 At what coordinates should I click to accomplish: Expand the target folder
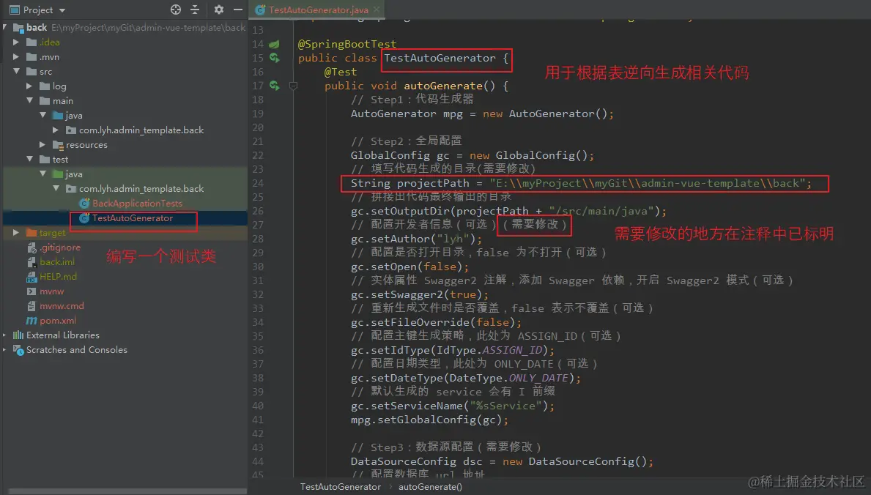click(16, 233)
